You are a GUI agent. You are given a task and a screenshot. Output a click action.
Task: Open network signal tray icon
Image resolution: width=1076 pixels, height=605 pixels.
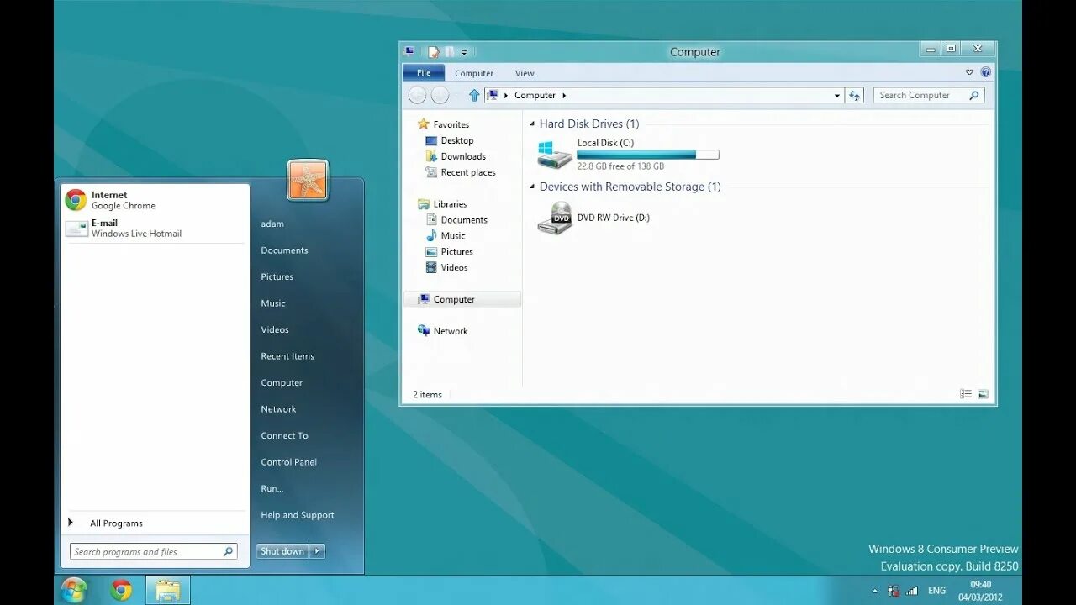[912, 591]
